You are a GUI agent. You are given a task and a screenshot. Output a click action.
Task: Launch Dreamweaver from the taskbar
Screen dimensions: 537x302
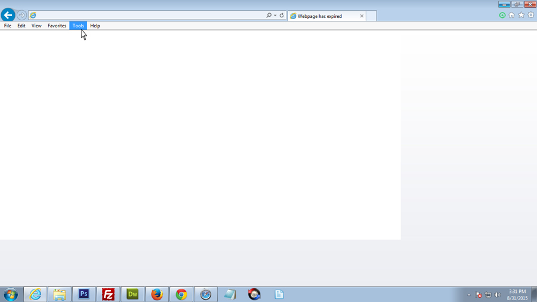(x=132, y=294)
